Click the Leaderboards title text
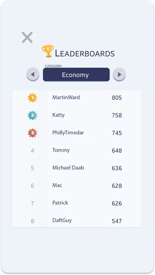 pos(85,53)
